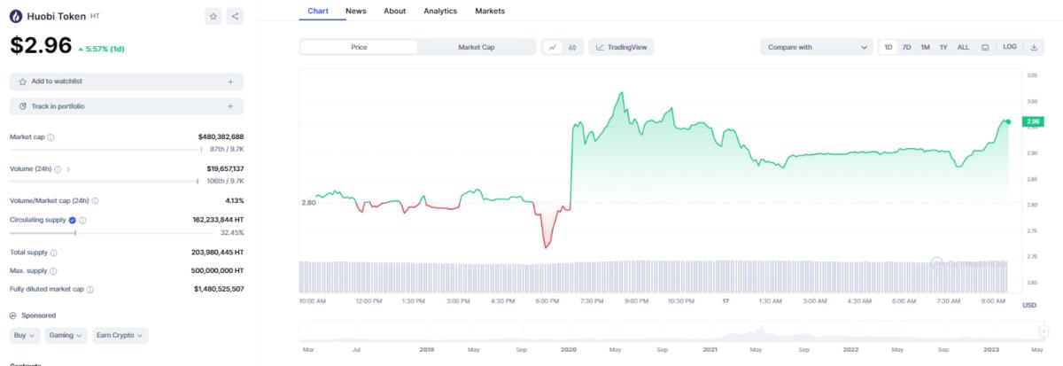1063x366 pixels.
Task: Show Volume/Market cap info icon
Action: click(x=95, y=201)
